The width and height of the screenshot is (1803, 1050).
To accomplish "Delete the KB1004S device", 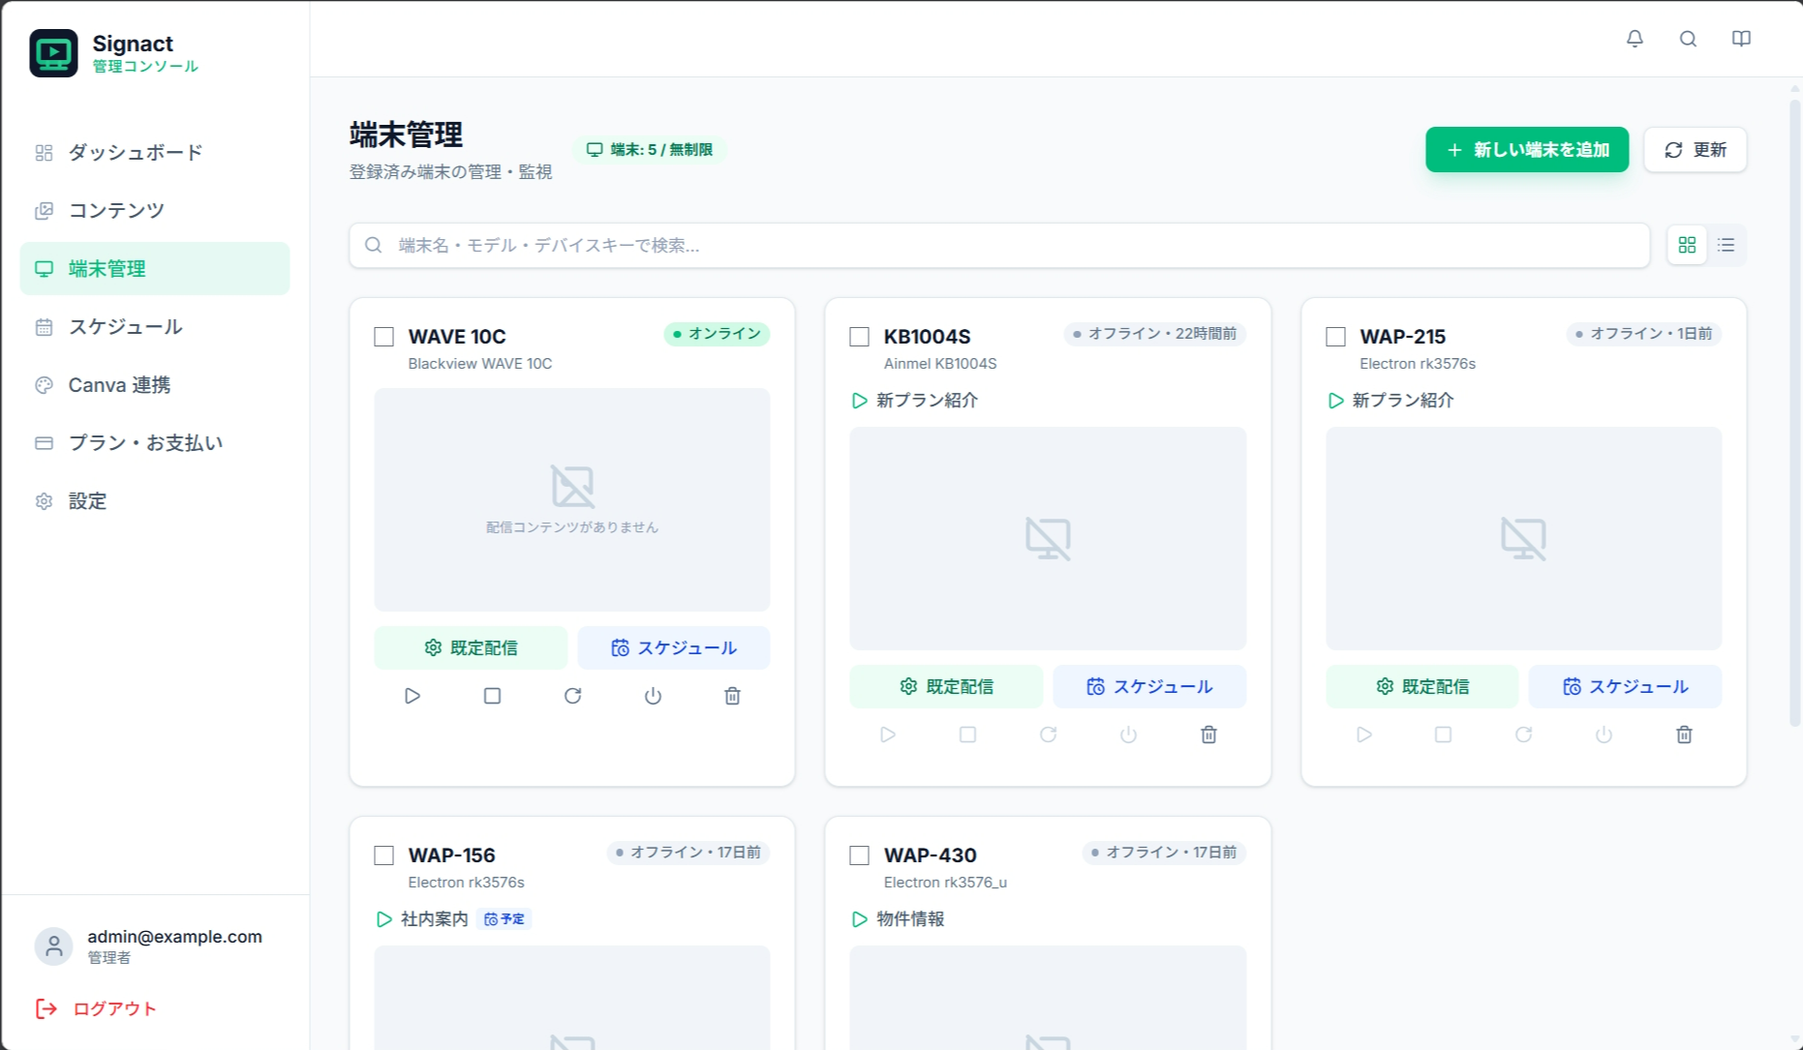I will [x=1208, y=735].
